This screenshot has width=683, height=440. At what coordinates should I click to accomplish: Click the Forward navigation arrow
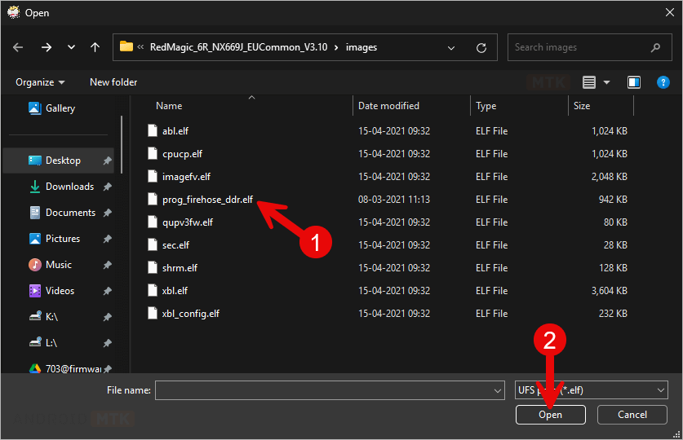click(46, 47)
